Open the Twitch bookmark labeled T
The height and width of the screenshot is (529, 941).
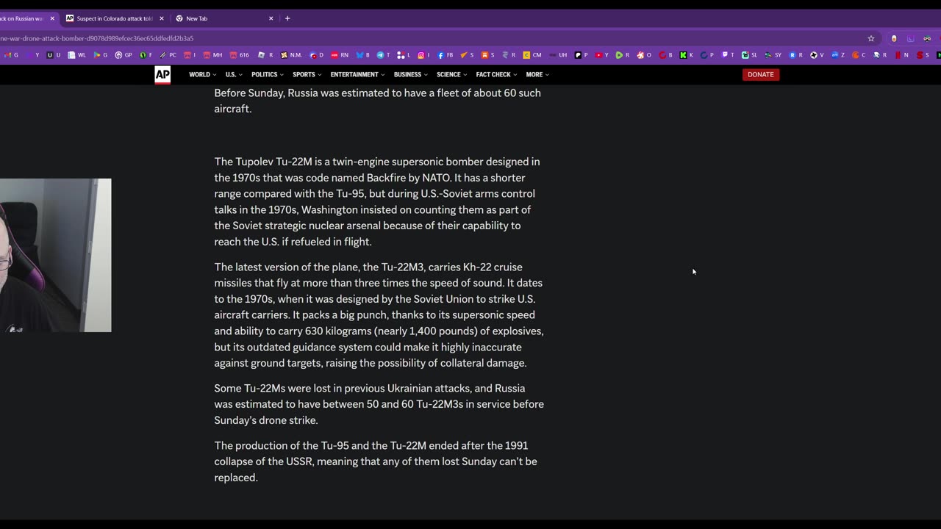727,55
